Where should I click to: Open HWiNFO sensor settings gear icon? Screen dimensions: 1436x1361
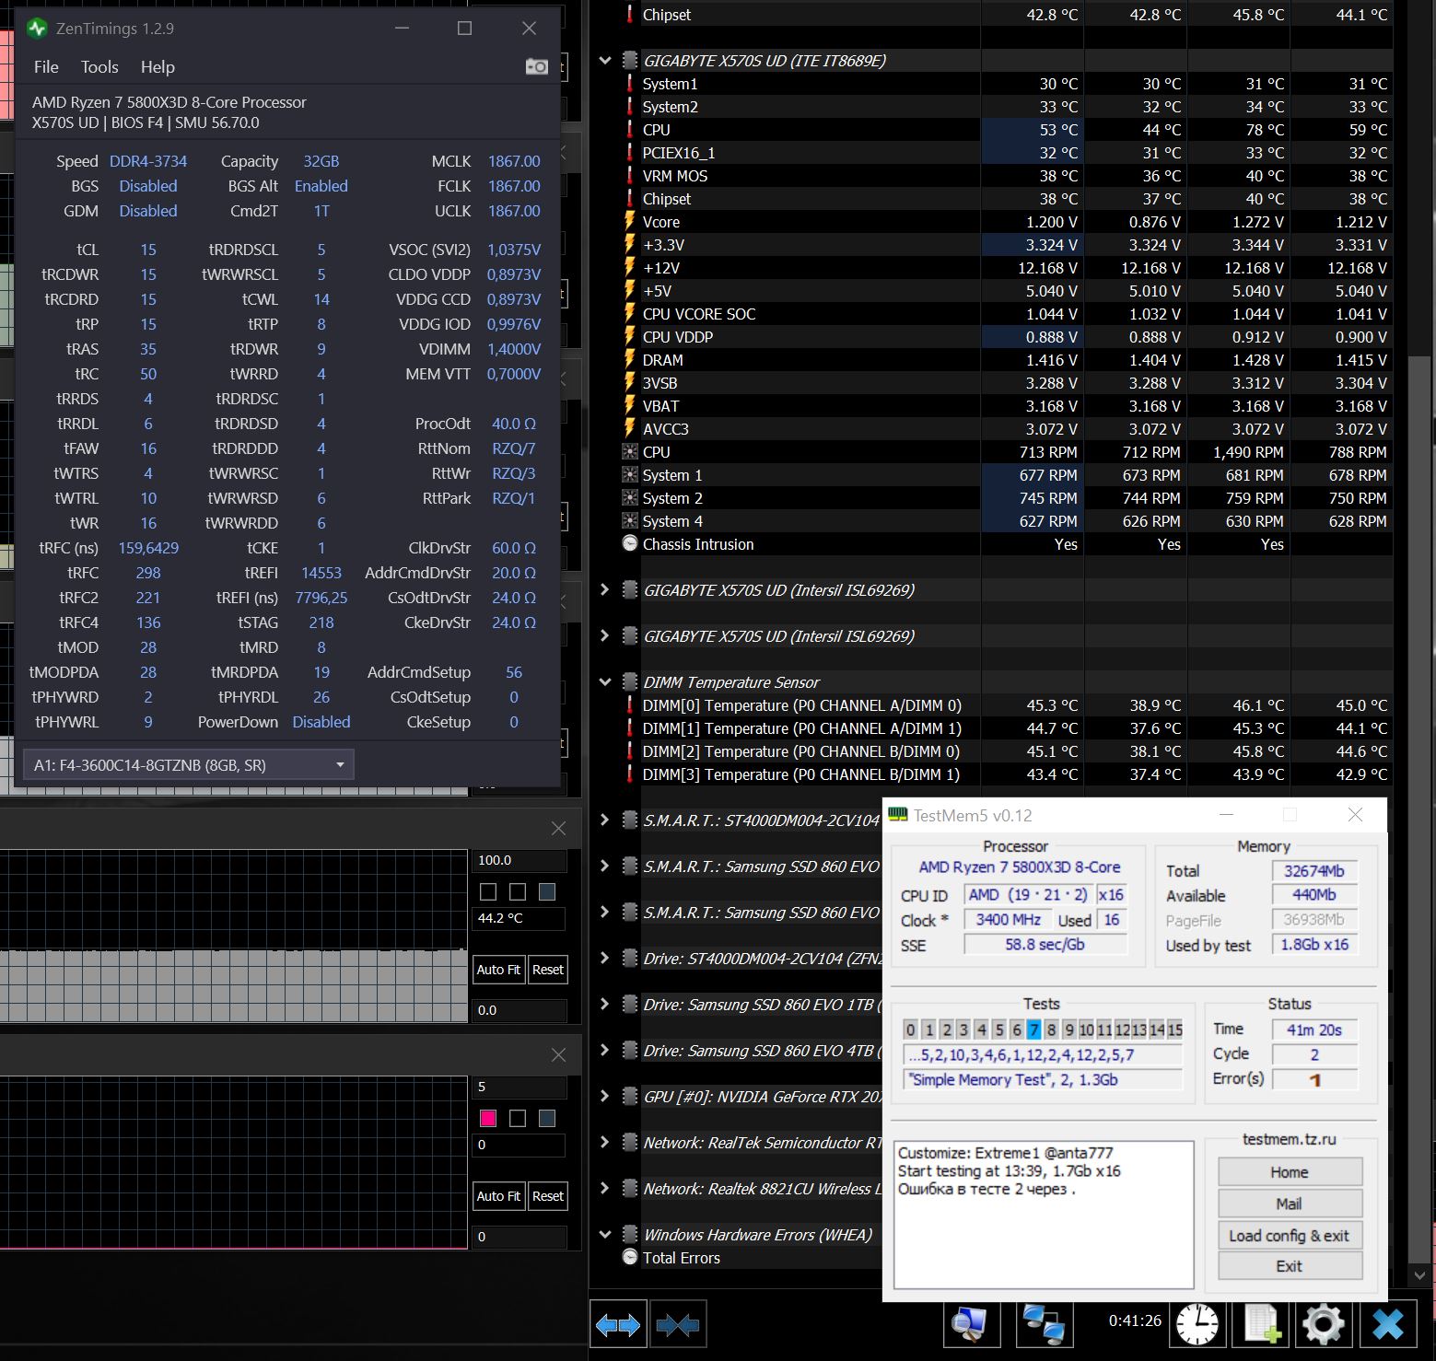[1324, 1324]
